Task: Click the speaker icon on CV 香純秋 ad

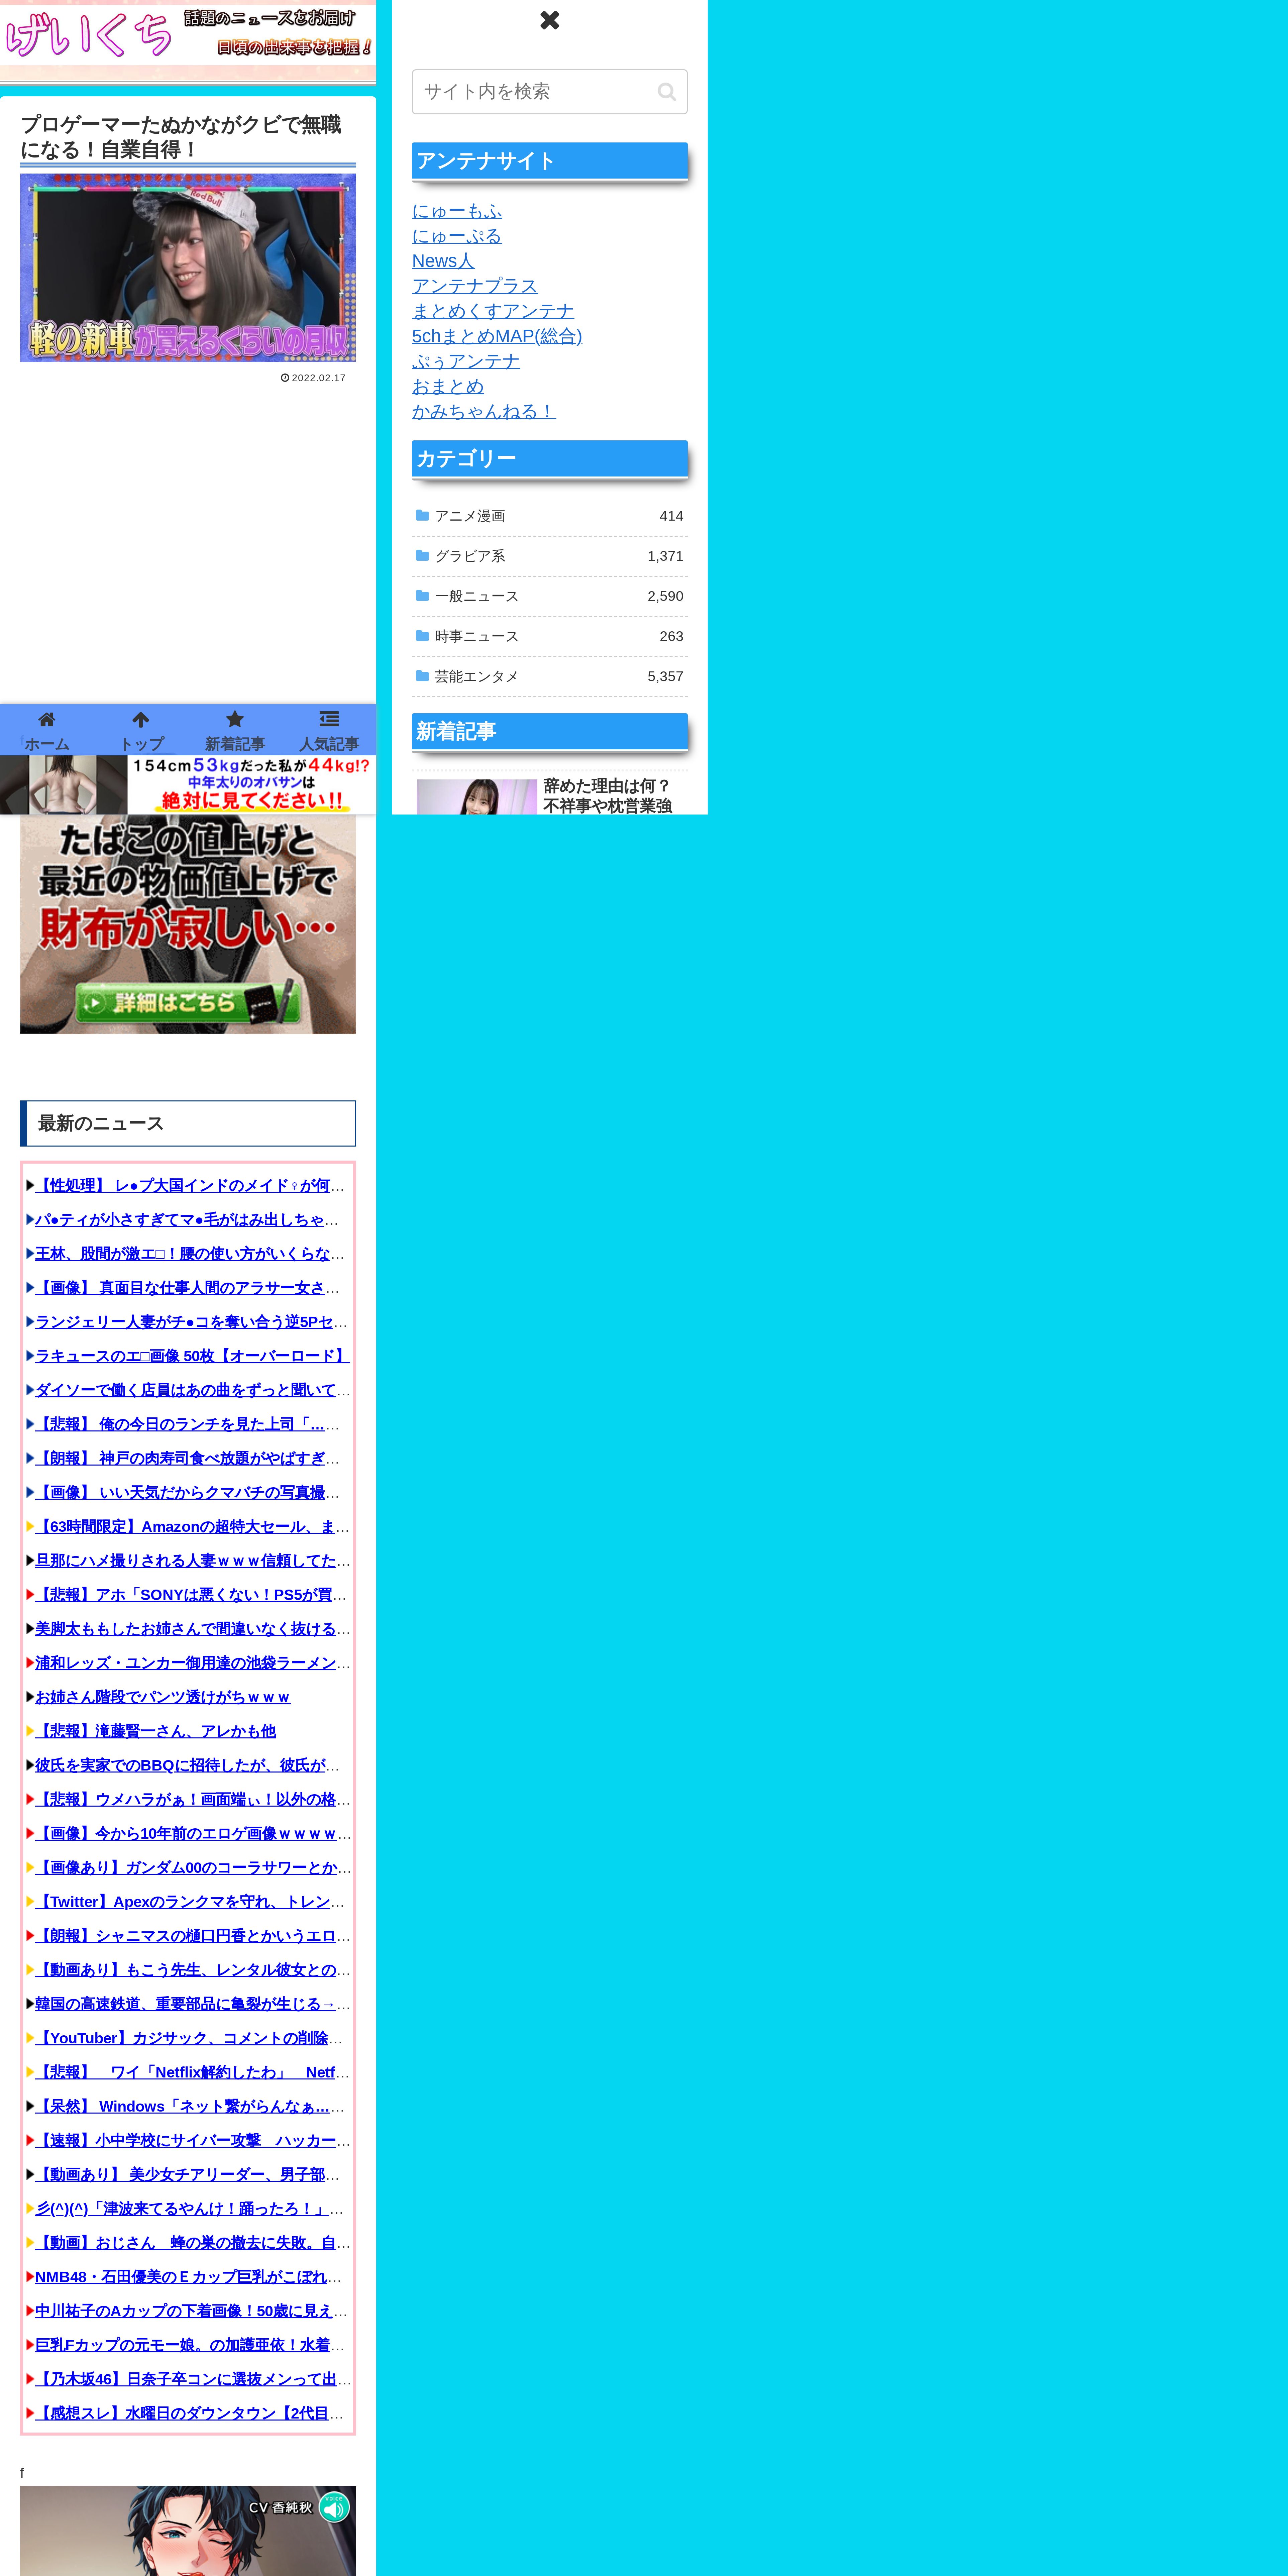Action: click(x=334, y=2507)
